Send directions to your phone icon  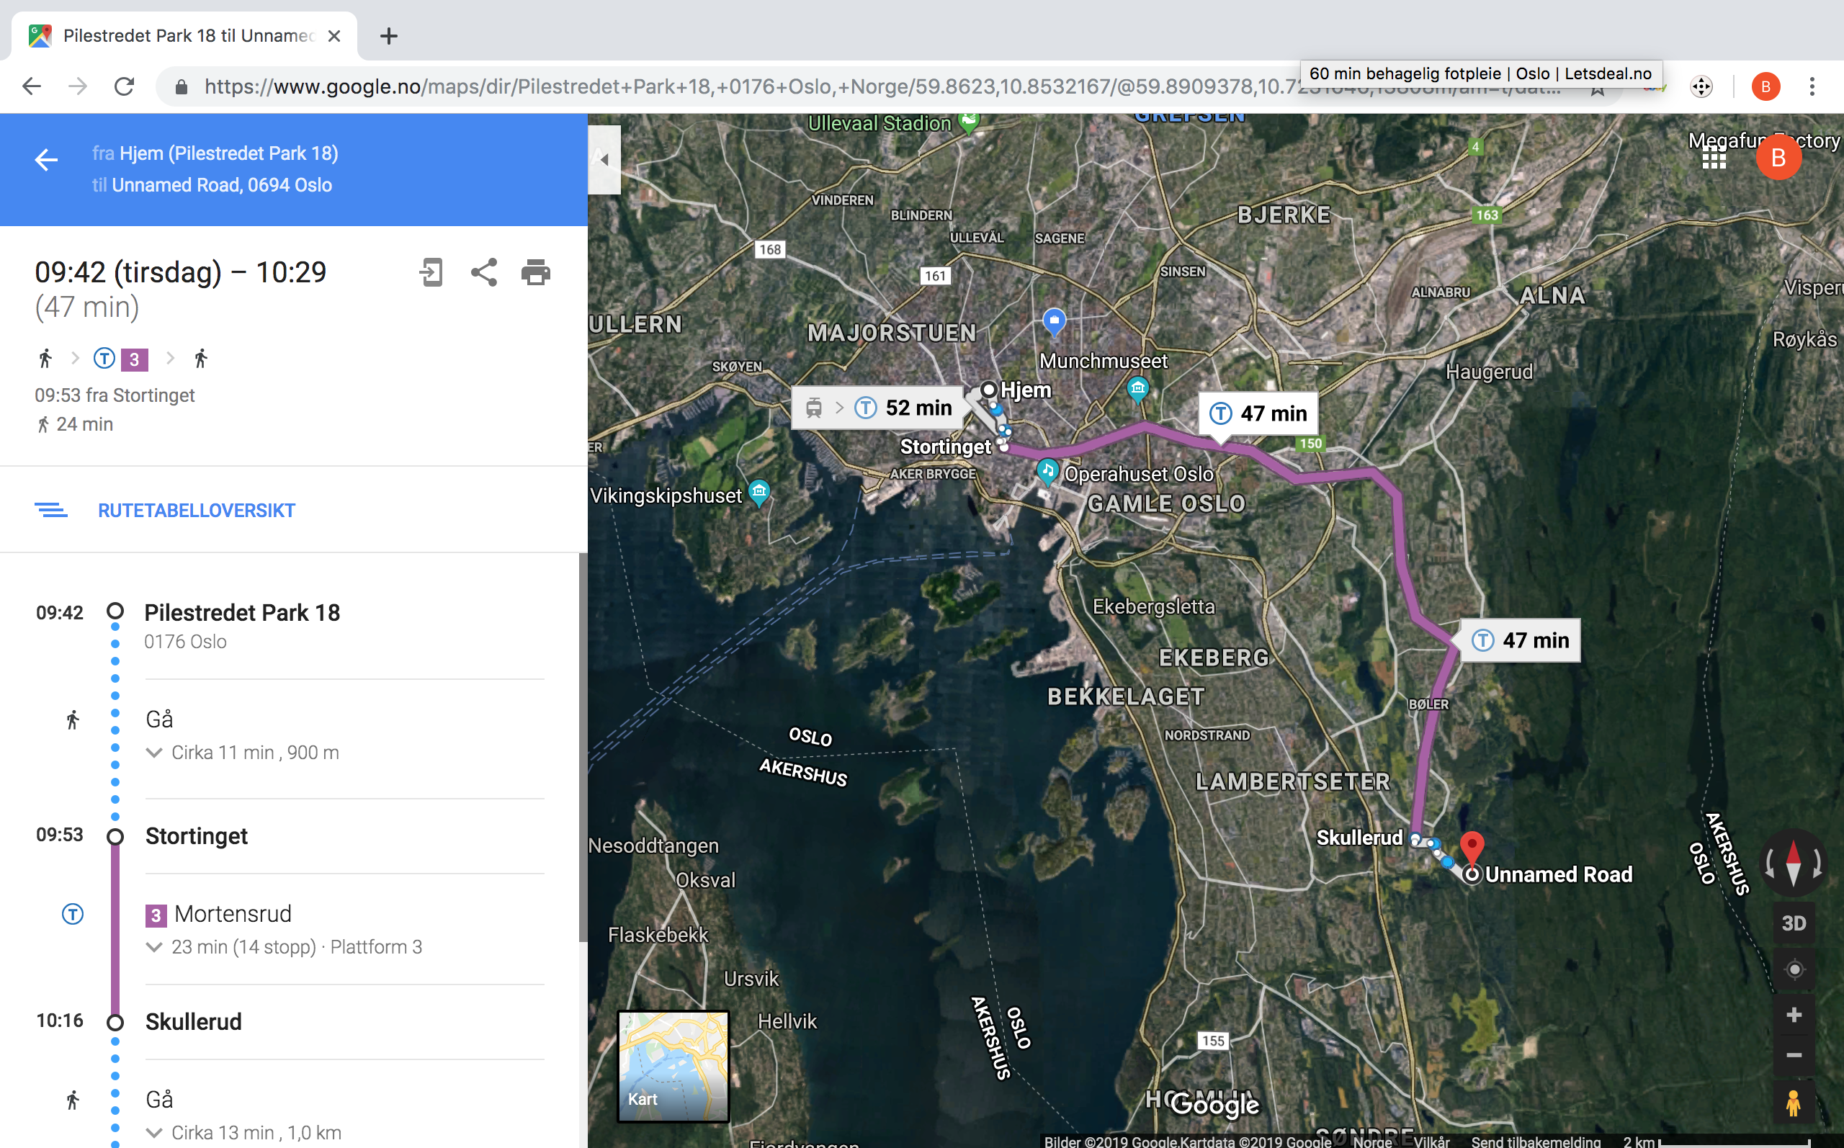tap(431, 272)
